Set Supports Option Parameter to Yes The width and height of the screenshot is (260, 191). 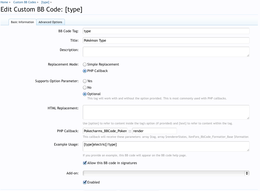(x=85, y=81)
